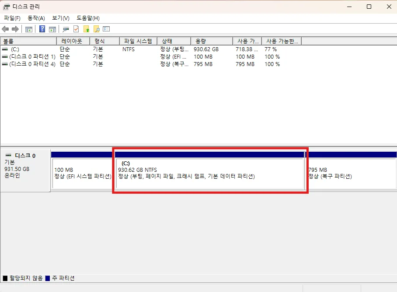Image resolution: width=397 pixels, height=292 pixels.
Task: Click the 디스크 0 disk header panel
Action: 25,170
